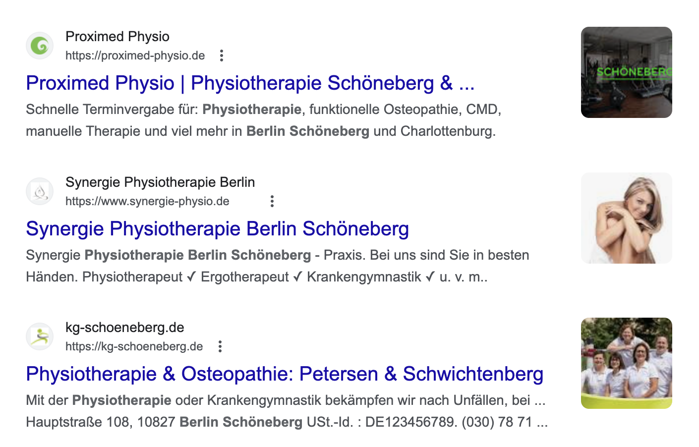This screenshot has height=447, width=699.
Task: Click the https://www.synergie-physio.de URL text
Action: tap(147, 201)
